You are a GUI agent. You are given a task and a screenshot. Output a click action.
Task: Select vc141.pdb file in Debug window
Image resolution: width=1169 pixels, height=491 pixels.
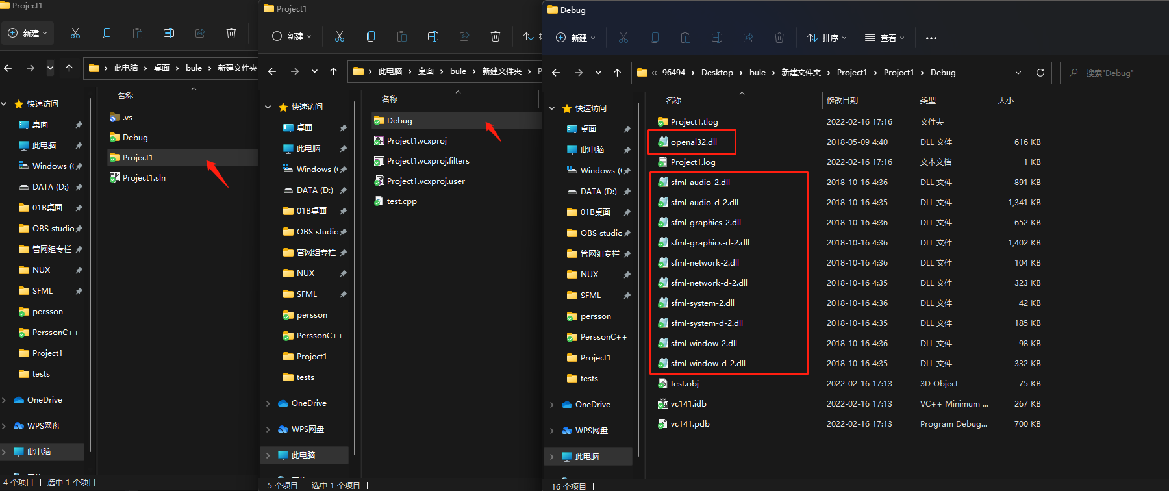[x=690, y=423]
